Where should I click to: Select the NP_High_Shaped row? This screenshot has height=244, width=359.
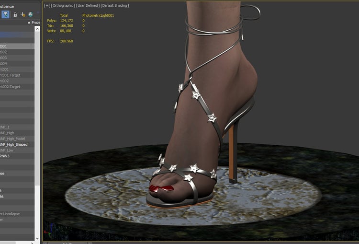click(x=17, y=144)
